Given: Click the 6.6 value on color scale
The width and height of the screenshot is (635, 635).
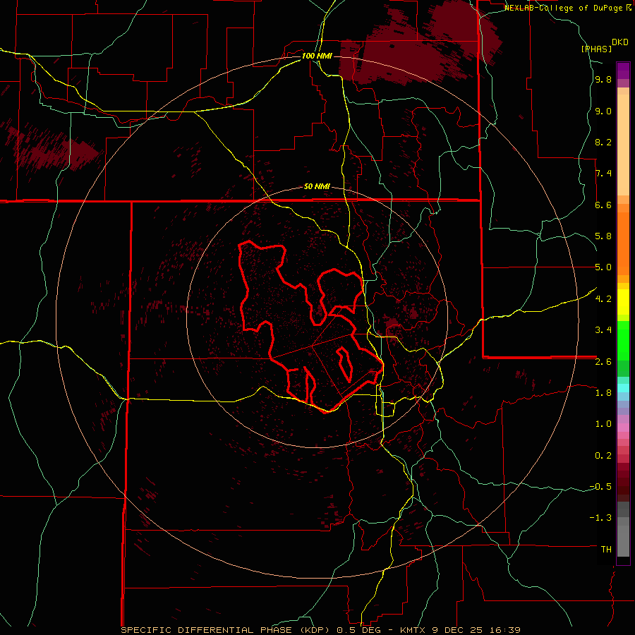Looking at the screenshot, I should pos(603,205).
